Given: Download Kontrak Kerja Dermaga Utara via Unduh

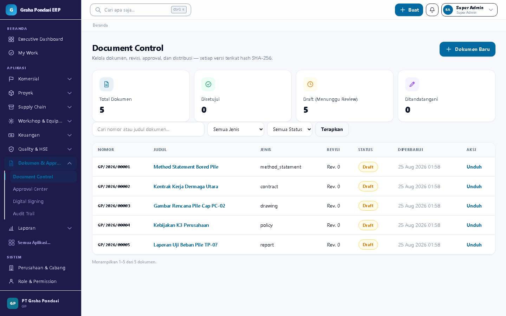Looking at the screenshot, I should tap(474, 186).
